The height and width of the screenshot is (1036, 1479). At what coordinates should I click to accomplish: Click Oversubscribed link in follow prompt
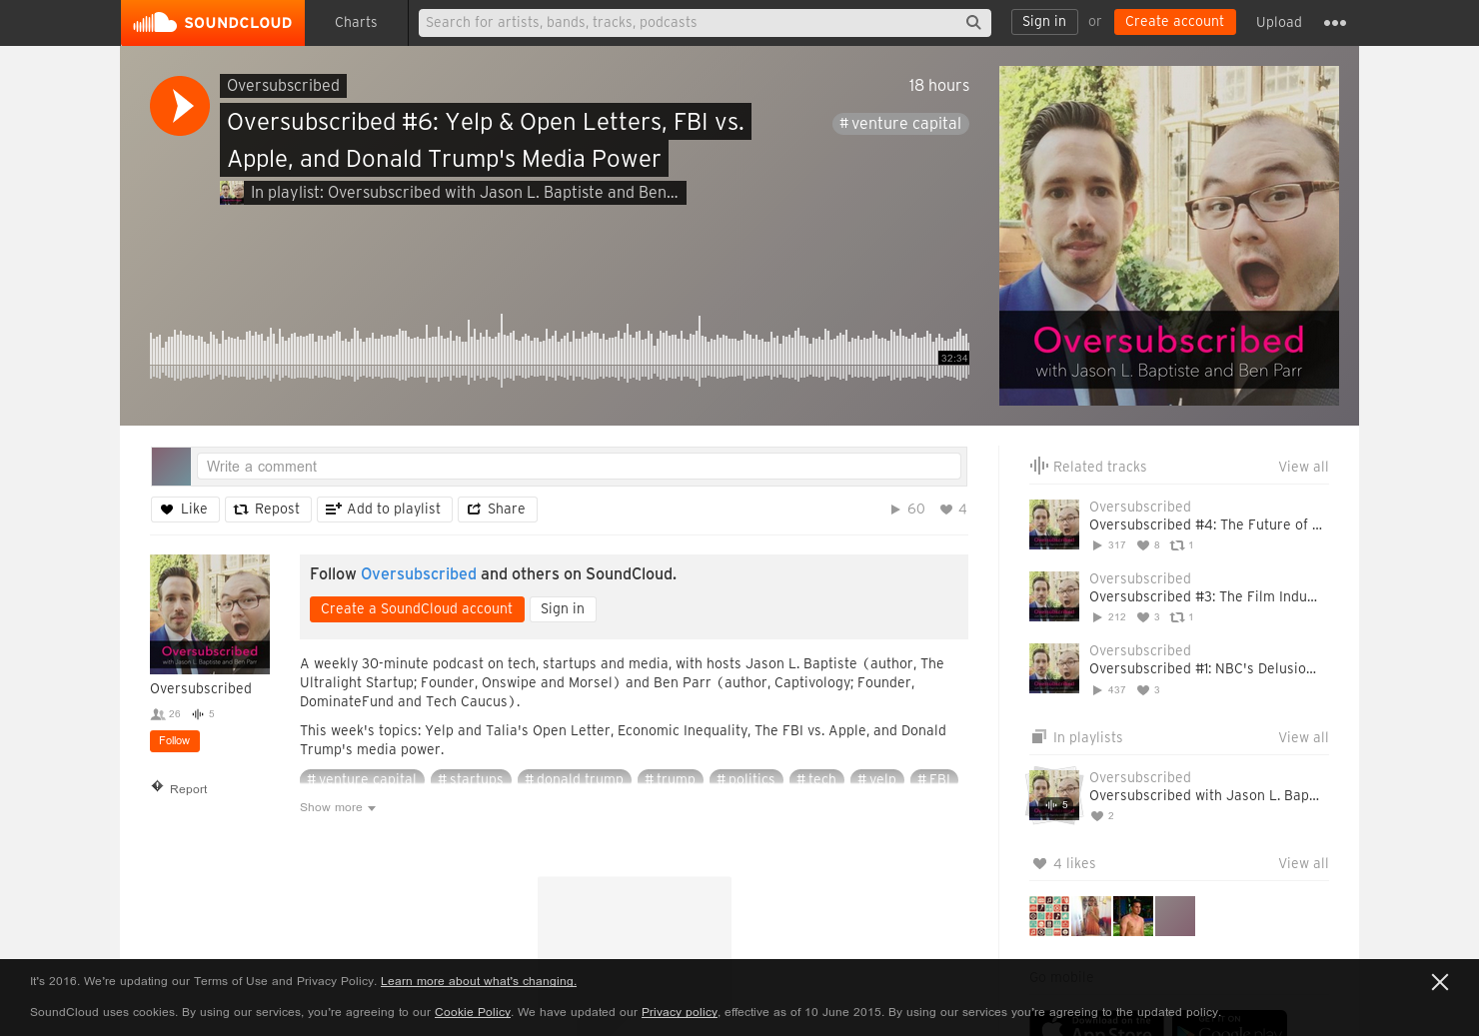(419, 574)
